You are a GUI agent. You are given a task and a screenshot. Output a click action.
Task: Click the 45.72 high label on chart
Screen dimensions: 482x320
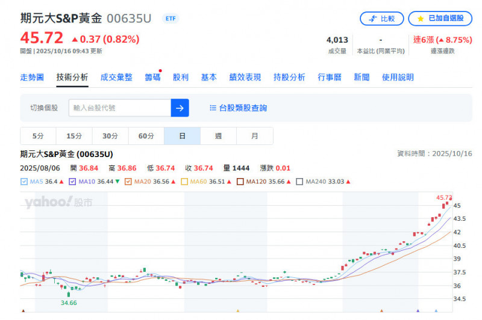tap(444, 197)
